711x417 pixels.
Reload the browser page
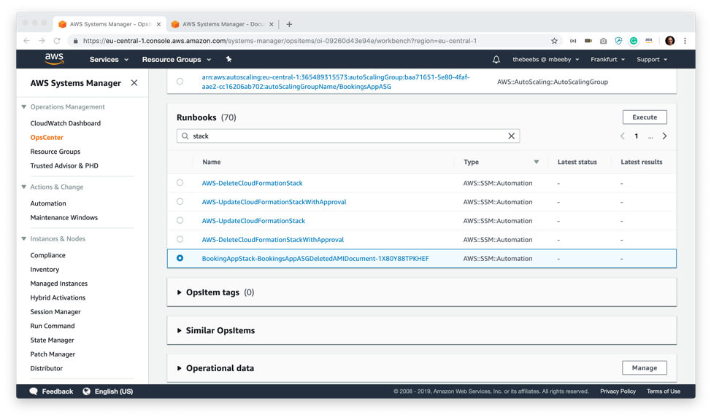57,41
